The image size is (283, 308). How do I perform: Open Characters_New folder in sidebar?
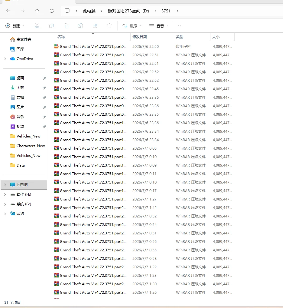click(x=31, y=146)
